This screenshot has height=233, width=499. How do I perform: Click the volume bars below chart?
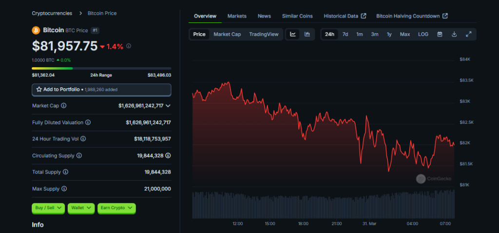click(x=324, y=204)
